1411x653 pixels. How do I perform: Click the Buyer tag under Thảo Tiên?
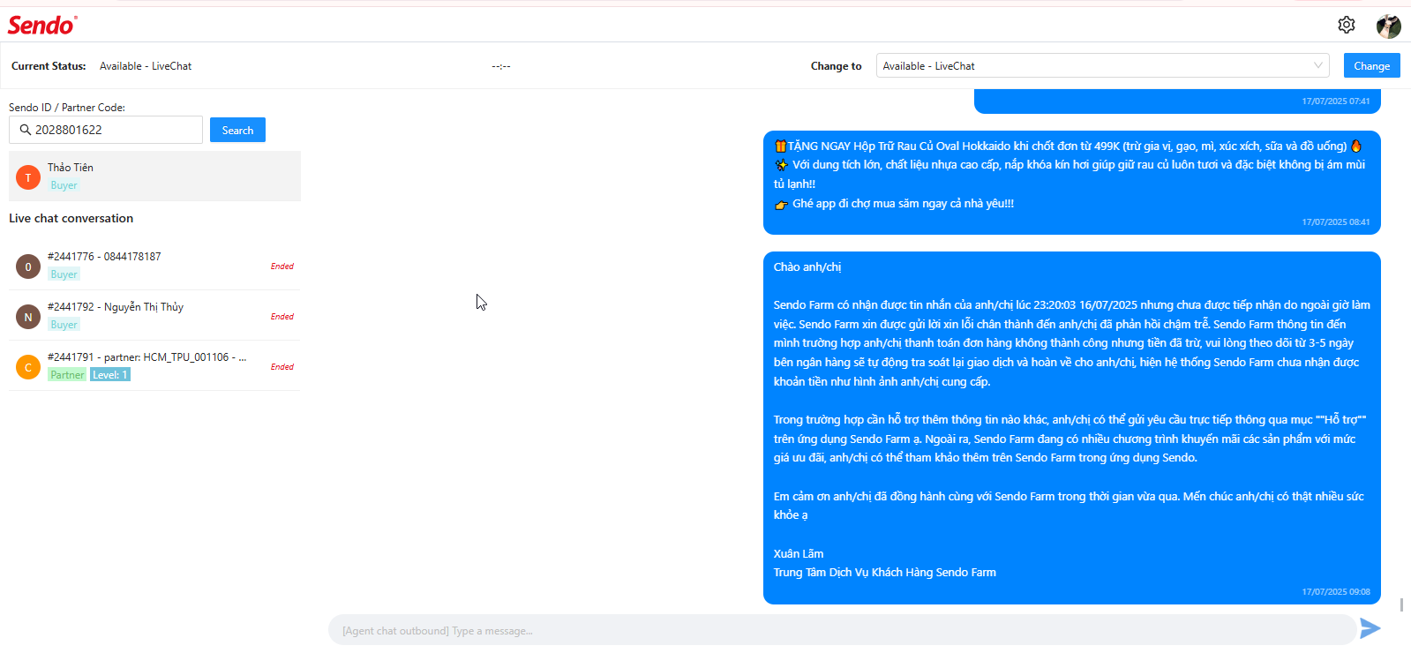(x=64, y=185)
